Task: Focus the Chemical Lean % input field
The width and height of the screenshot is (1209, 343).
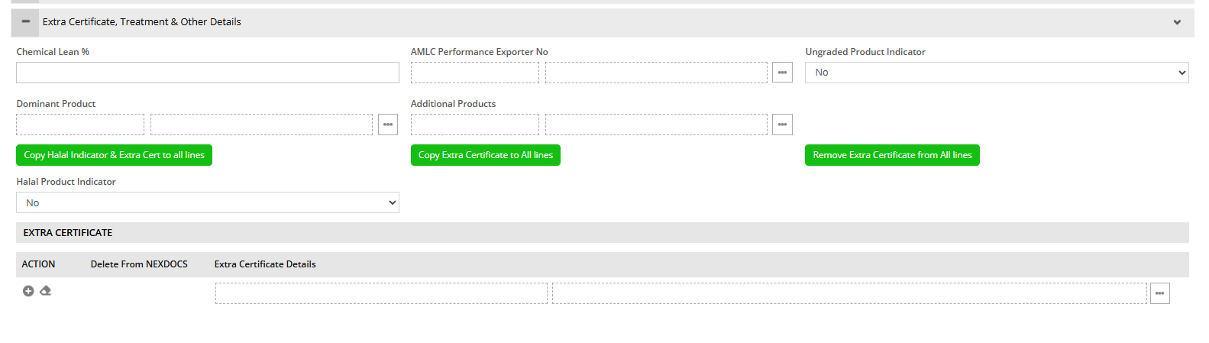Action: [x=208, y=73]
